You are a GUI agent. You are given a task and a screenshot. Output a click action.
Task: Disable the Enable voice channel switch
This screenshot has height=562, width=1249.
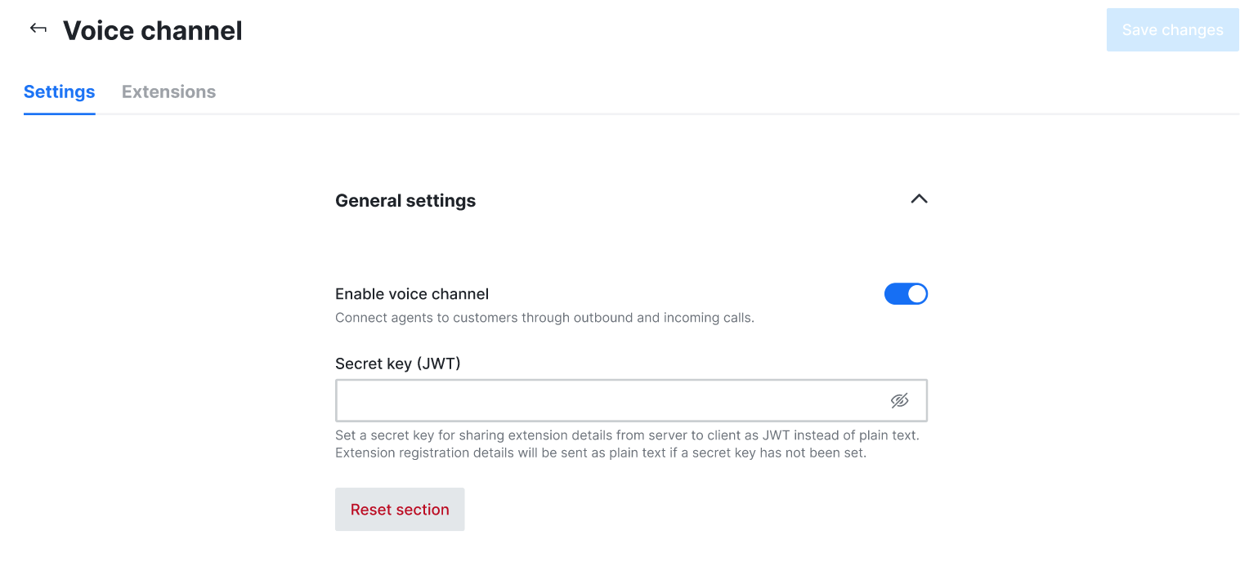point(906,294)
